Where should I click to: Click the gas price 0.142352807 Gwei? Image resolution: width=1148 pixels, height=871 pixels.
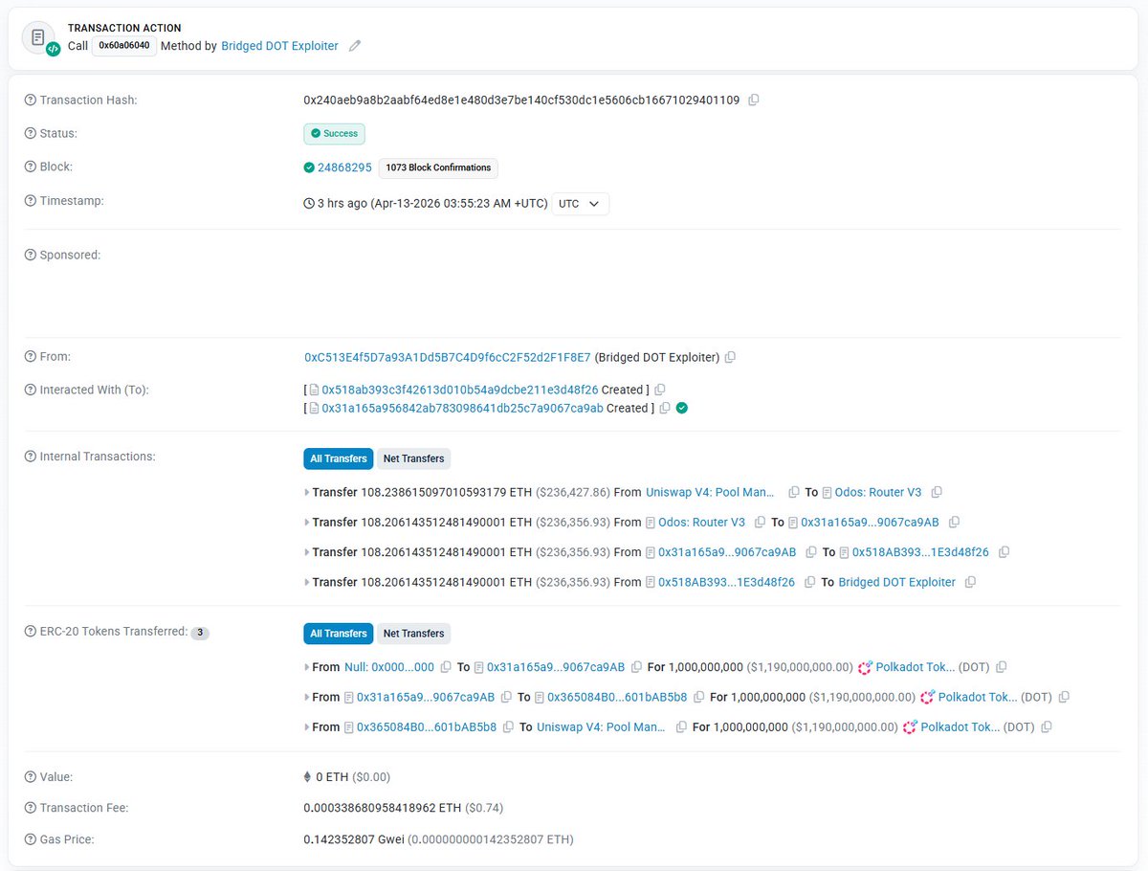click(x=354, y=839)
